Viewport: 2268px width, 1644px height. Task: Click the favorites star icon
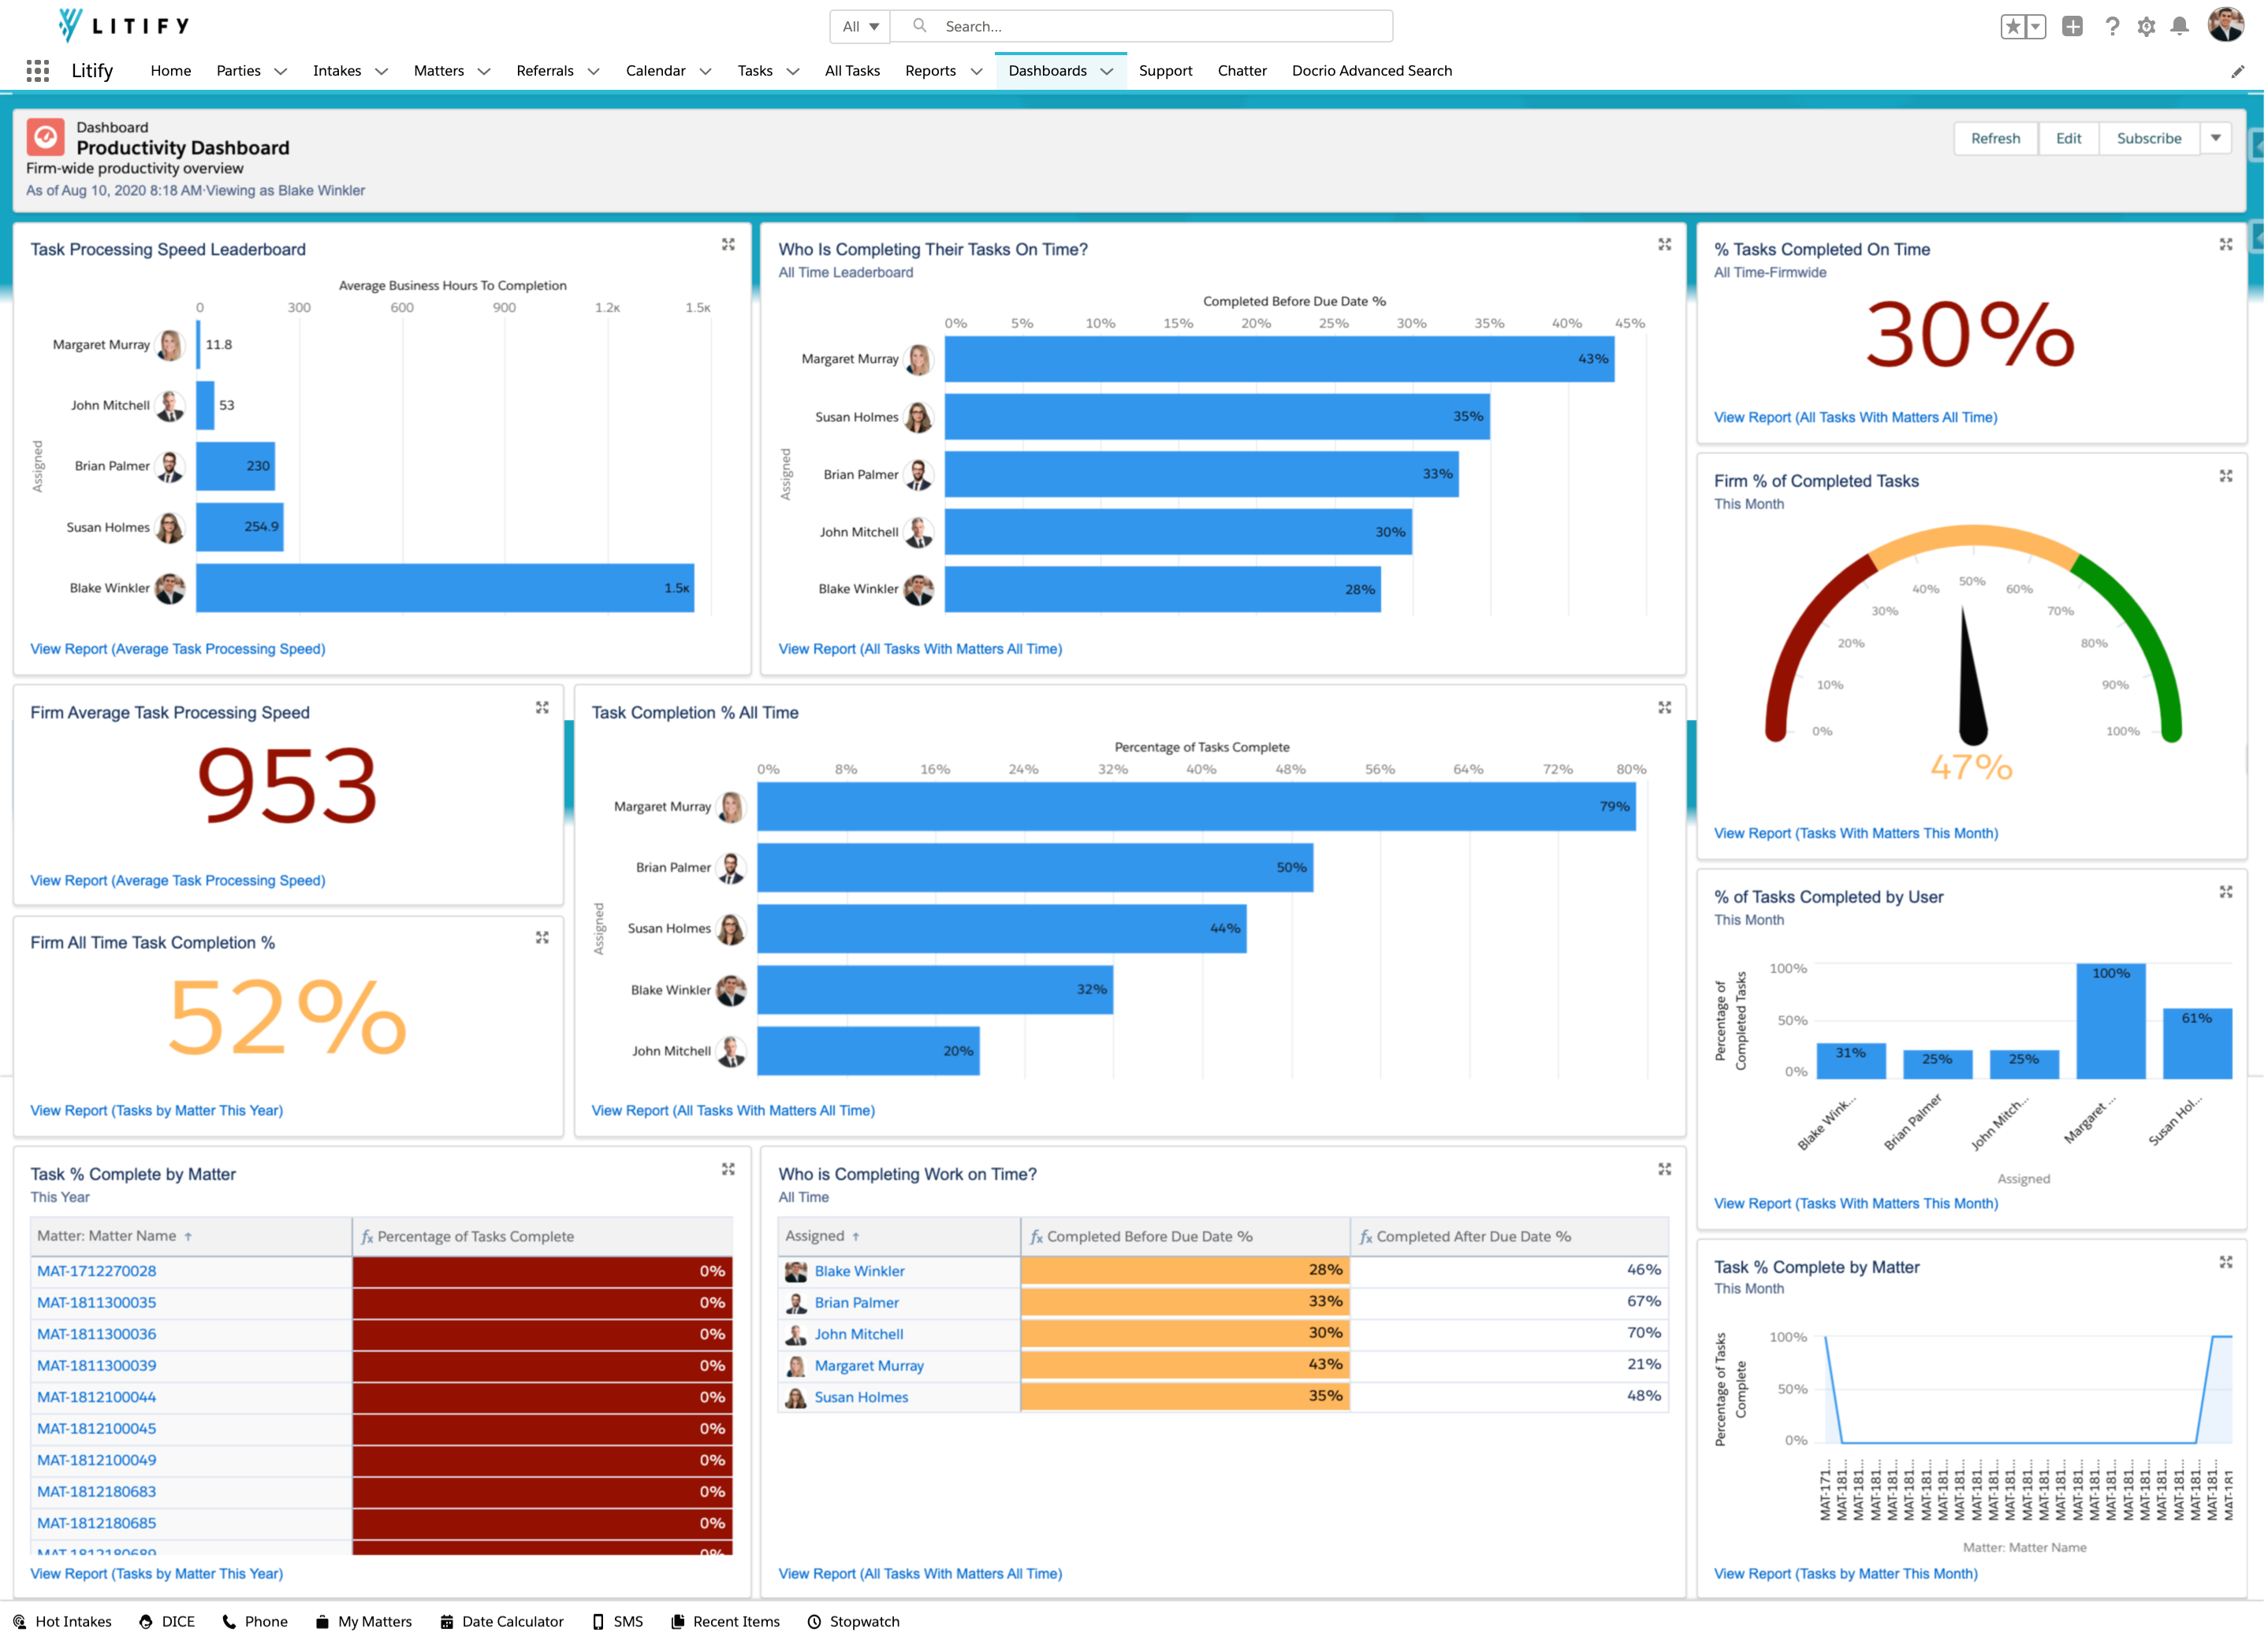tap(2012, 27)
